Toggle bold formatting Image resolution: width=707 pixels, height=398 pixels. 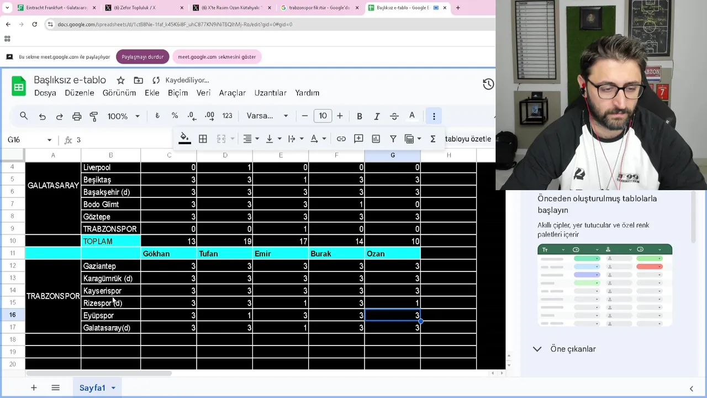(359, 116)
